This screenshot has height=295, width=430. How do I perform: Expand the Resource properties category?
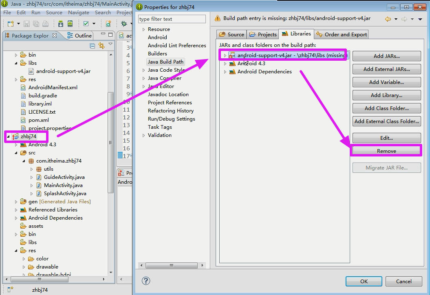coord(143,29)
